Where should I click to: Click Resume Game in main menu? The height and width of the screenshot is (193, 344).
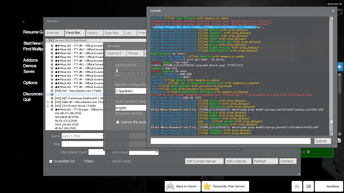(33, 32)
